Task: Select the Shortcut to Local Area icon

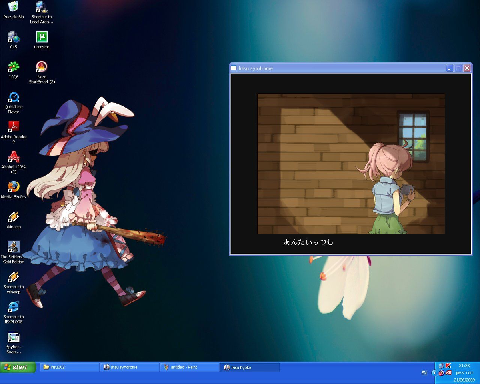Action: coord(42,7)
